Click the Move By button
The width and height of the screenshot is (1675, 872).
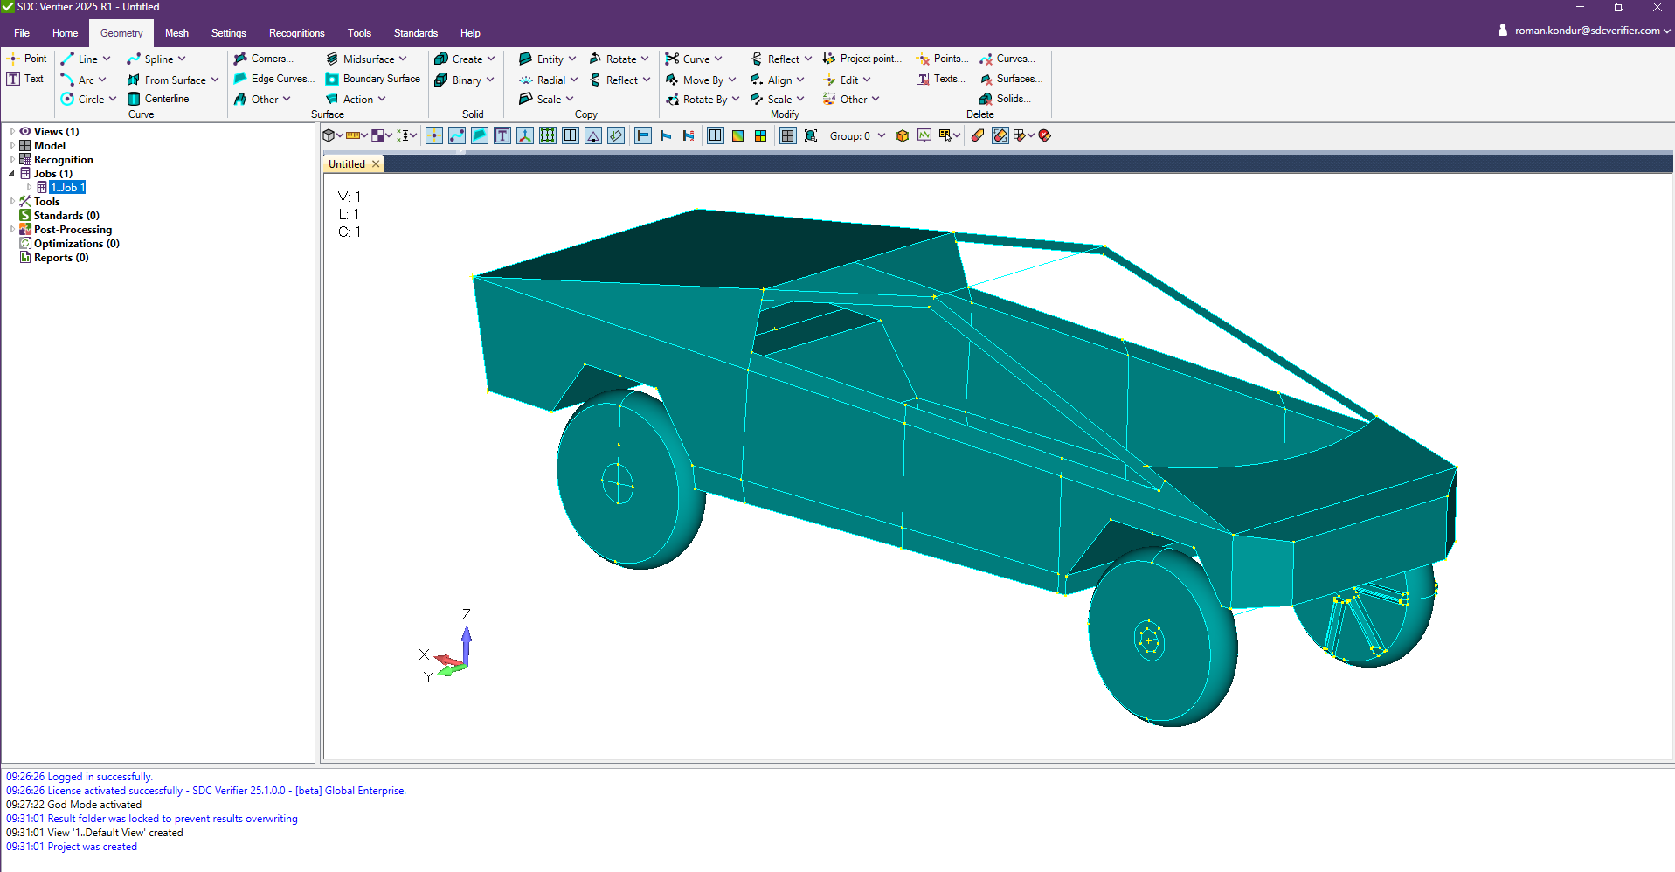click(x=701, y=80)
